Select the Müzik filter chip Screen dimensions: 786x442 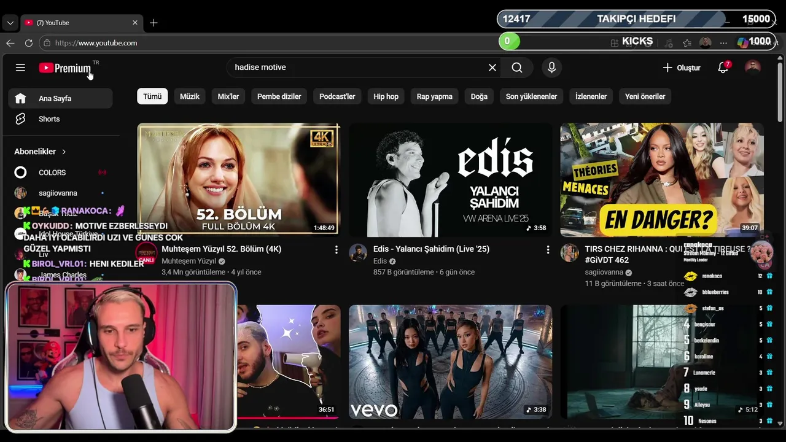coord(190,96)
